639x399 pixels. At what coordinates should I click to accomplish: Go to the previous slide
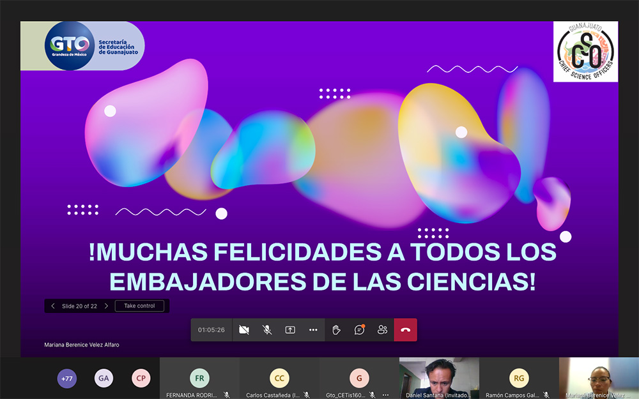(x=53, y=306)
